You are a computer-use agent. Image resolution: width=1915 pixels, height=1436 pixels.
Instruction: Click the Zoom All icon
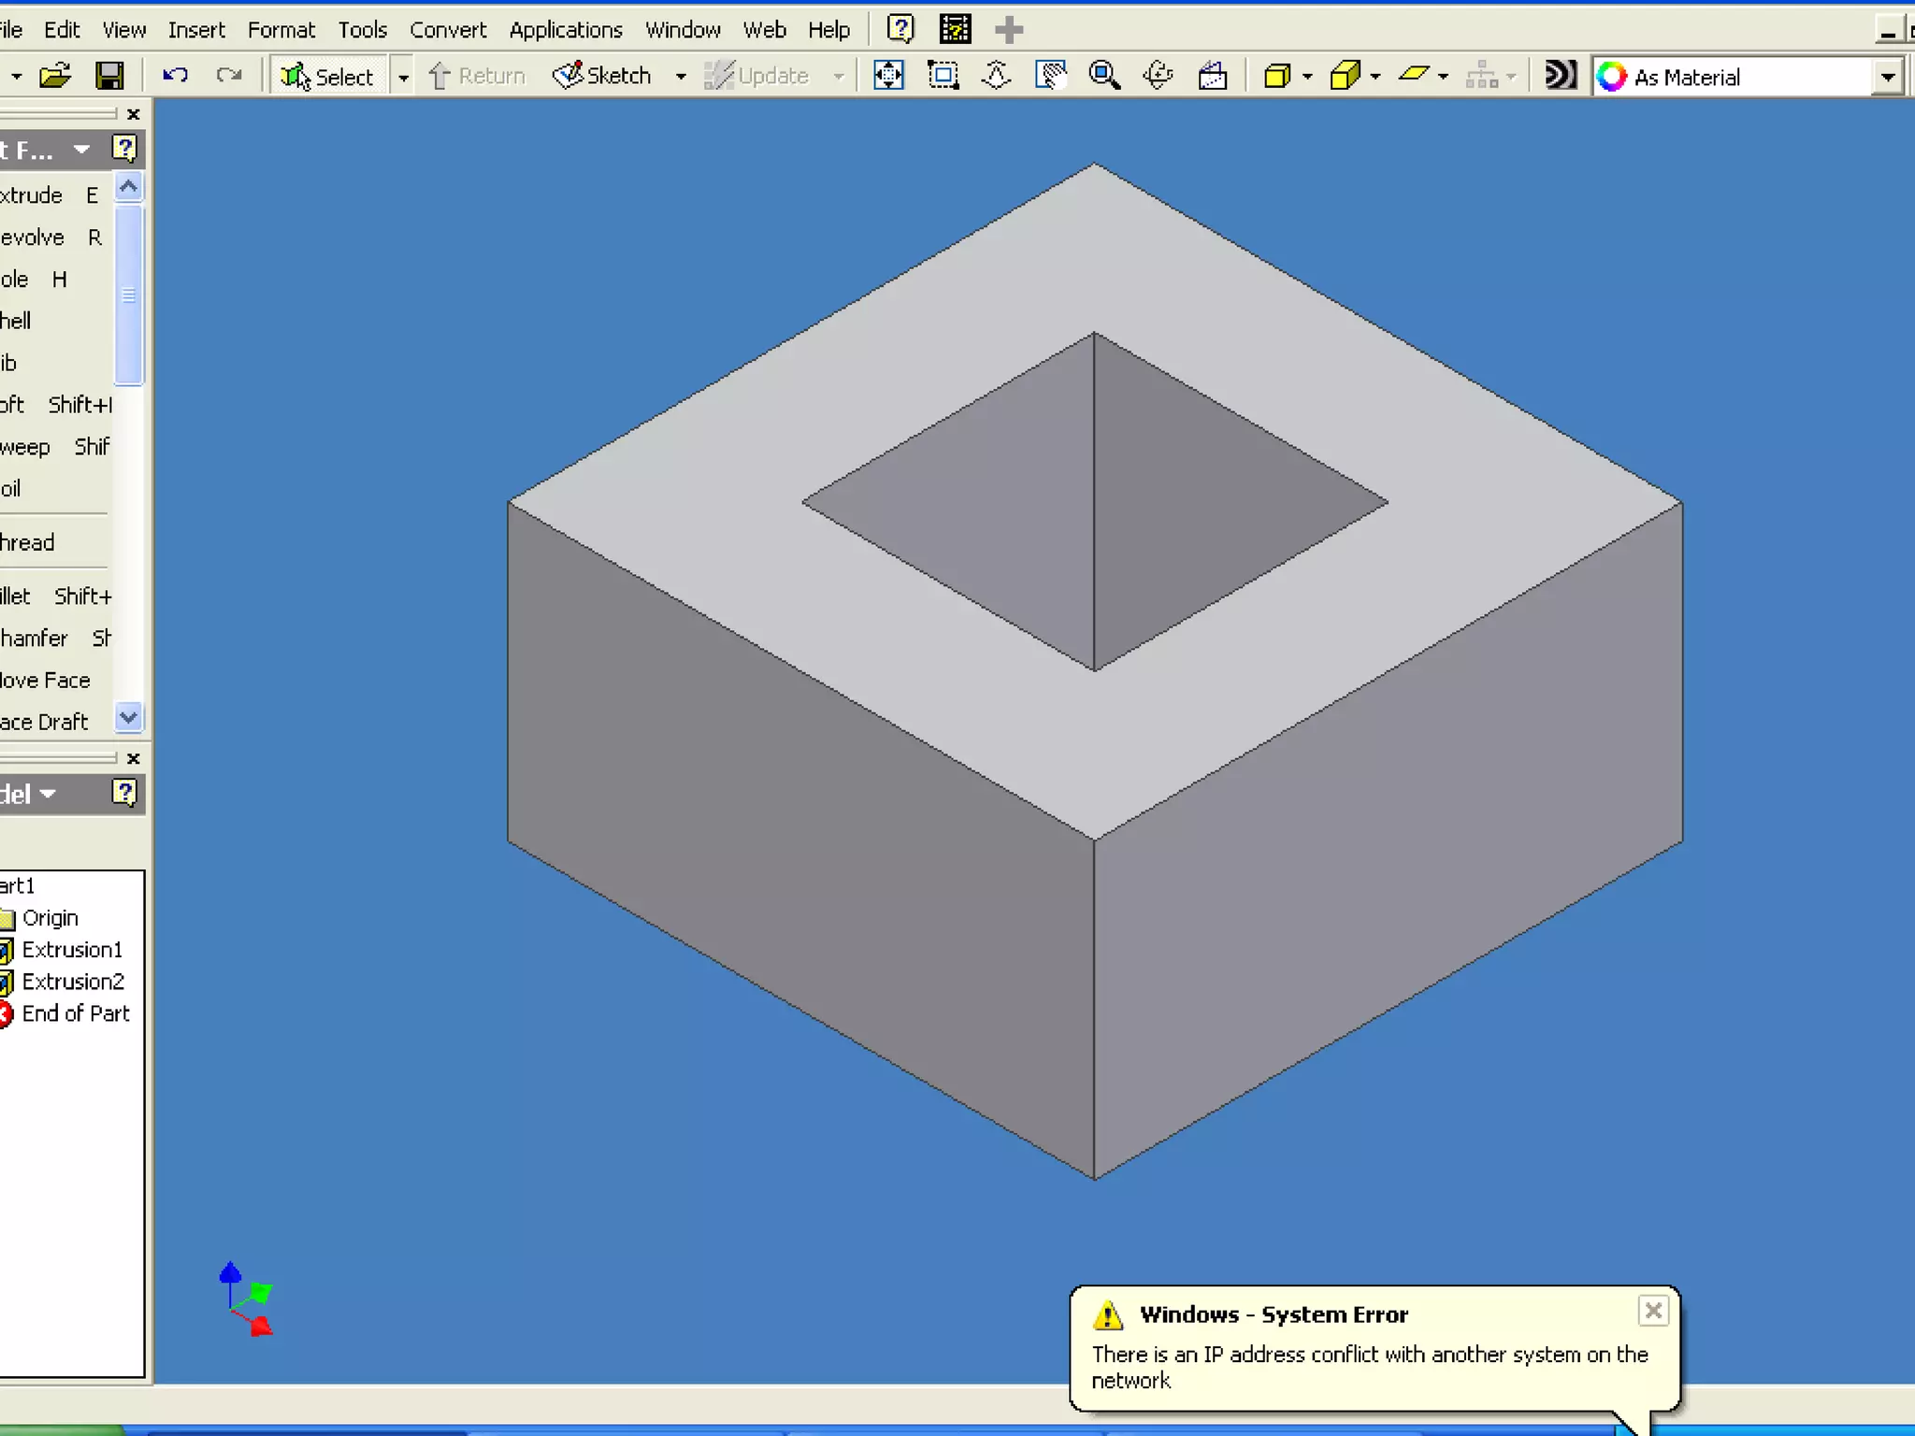pos(888,76)
